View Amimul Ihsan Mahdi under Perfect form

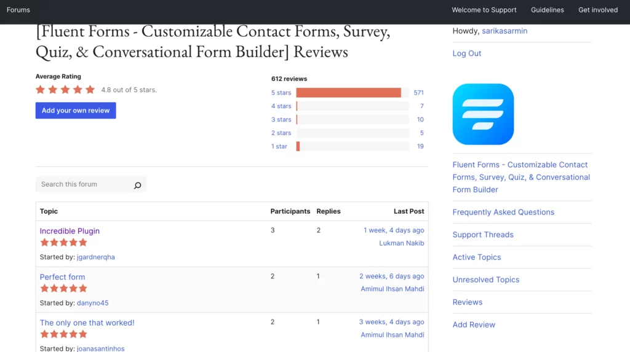[392, 289]
